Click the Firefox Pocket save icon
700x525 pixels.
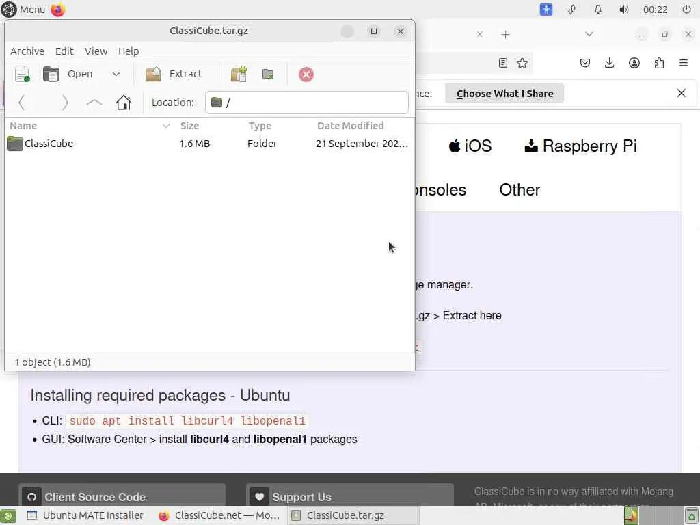[x=585, y=63]
